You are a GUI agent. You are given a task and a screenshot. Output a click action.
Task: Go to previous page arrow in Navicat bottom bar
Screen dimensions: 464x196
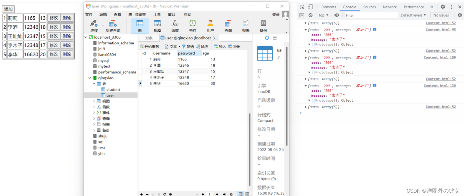(x=203, y=194)
